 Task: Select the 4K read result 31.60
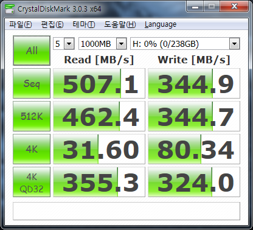(99, 149)
